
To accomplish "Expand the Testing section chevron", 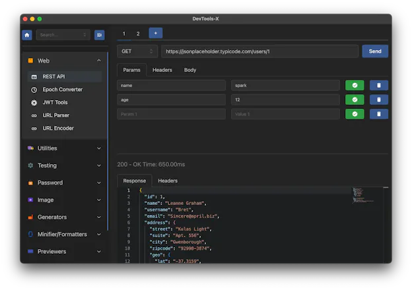I will (99, 165).
